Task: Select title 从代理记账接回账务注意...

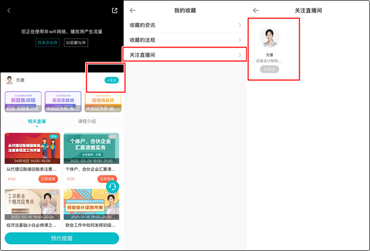Action: click(31, 169)
